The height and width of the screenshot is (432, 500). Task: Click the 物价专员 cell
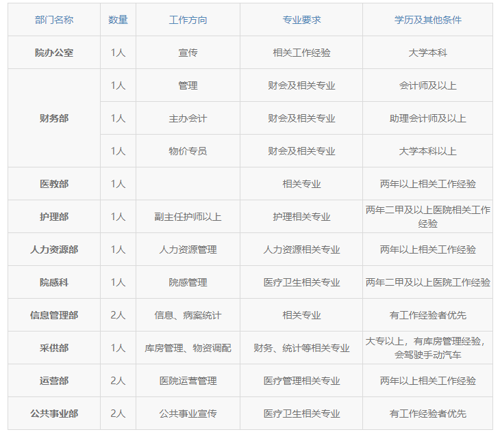[188, 151]
